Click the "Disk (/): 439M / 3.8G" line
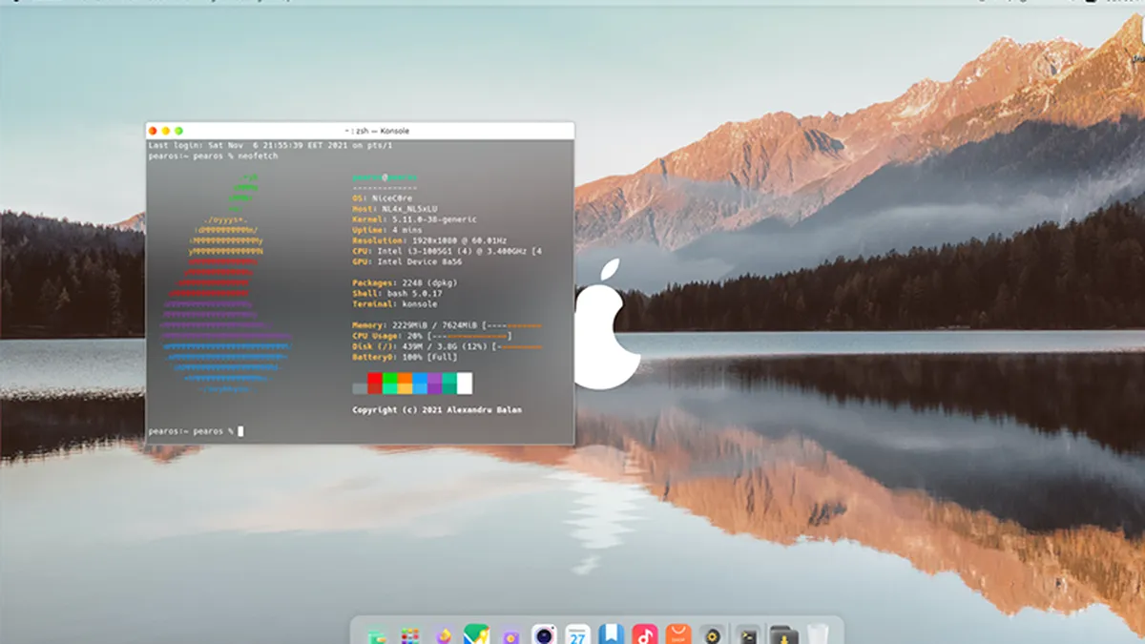The width and height of the screenshot is (1145, 644). click(x=447, y=346)
